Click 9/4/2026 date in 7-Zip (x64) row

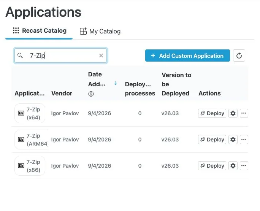click(x=100, y=113)
